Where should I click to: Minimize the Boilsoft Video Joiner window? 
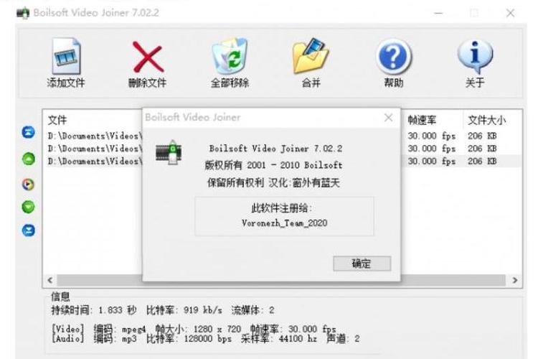(x=438, y=13)
